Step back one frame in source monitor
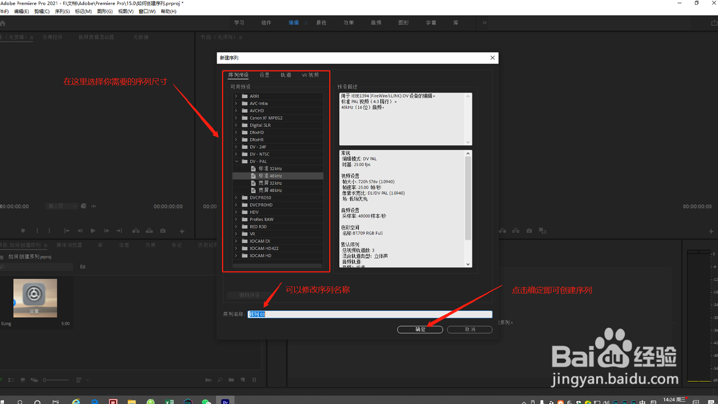718x404 pixels. click(80, 231)
